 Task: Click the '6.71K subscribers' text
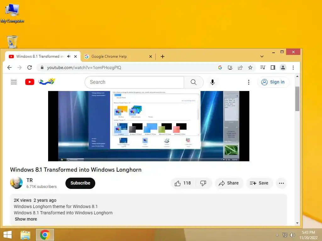[x=42, y=187]
